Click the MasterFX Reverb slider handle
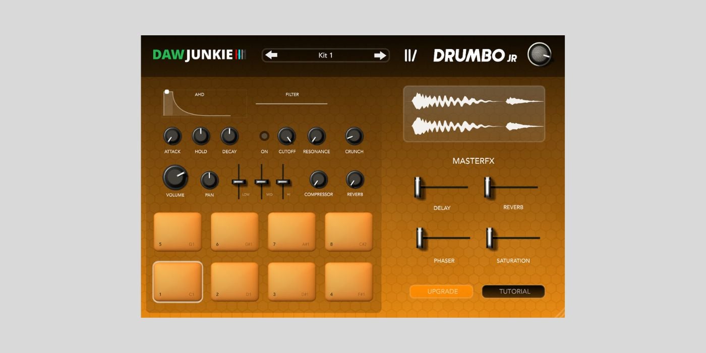 click(x=488, y=187)
